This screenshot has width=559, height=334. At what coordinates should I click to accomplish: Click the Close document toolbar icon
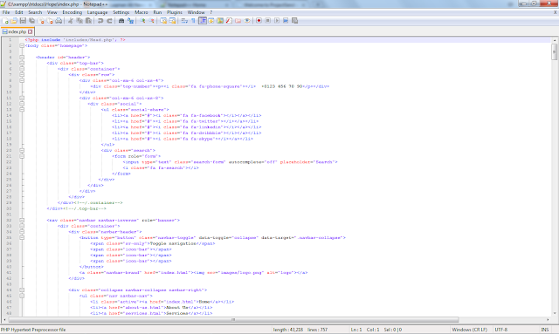click(41, 21)
